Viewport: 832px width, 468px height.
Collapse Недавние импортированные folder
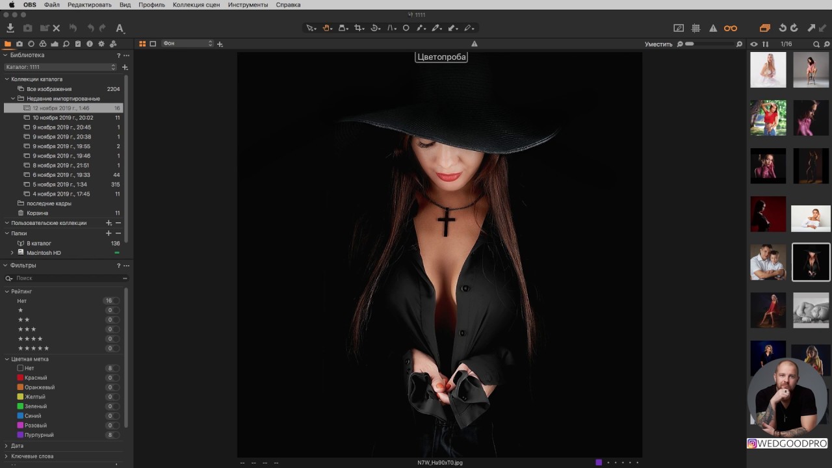tap(13, 99)
